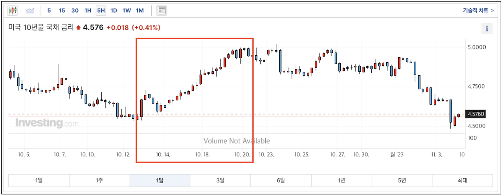Choose the 1주 range tab

point(99,180)
